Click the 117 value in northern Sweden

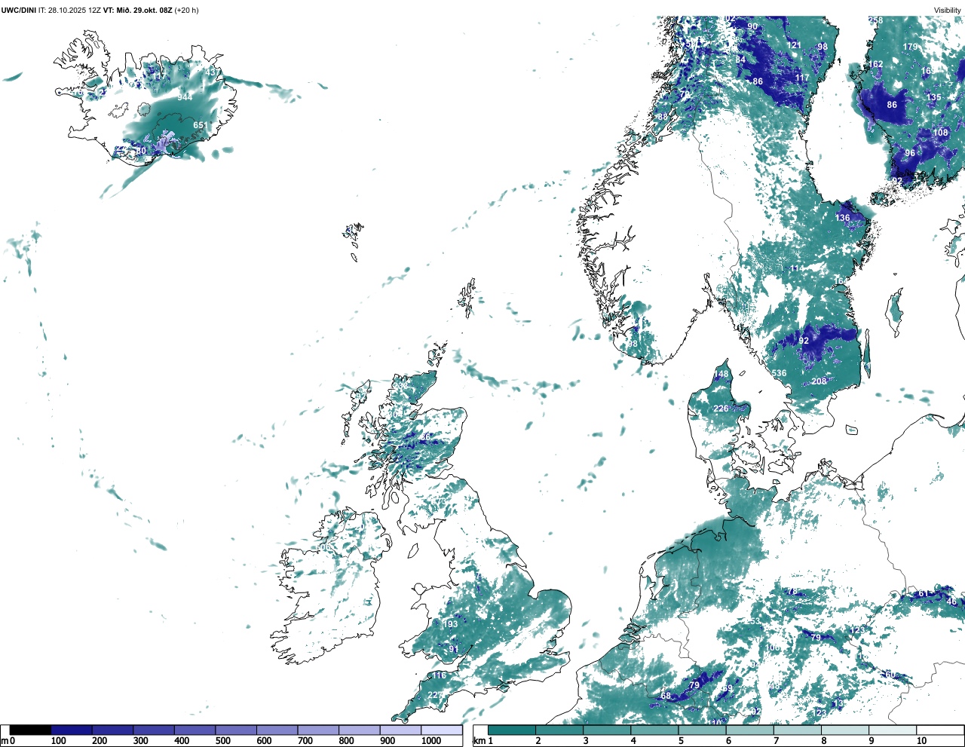click(802, 78)
